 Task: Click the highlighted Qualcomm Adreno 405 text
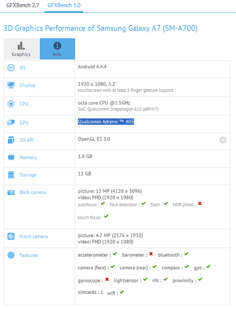tap(106, 122)
